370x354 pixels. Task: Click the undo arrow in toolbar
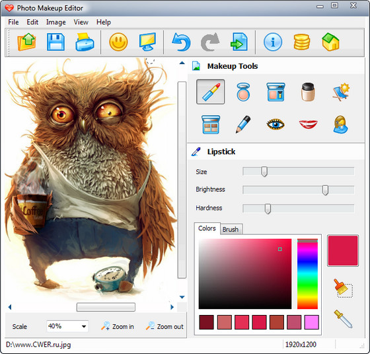click(x=181, y=42)
